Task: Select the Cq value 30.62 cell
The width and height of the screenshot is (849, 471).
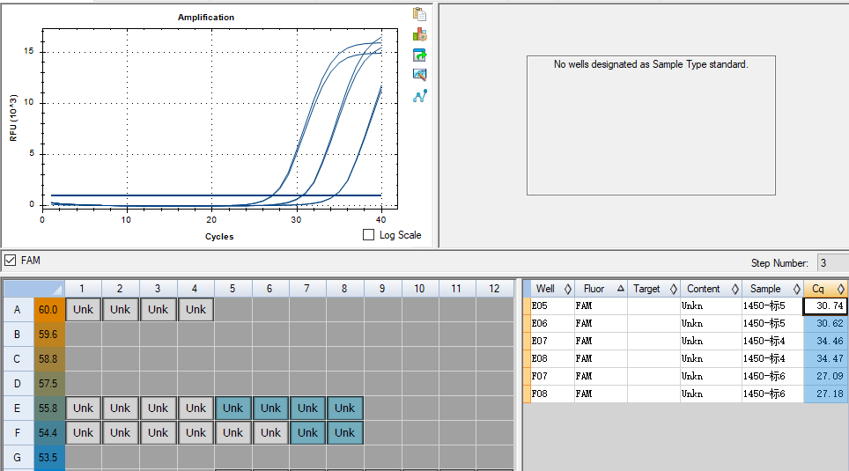Action: click(x=825, y=323)
